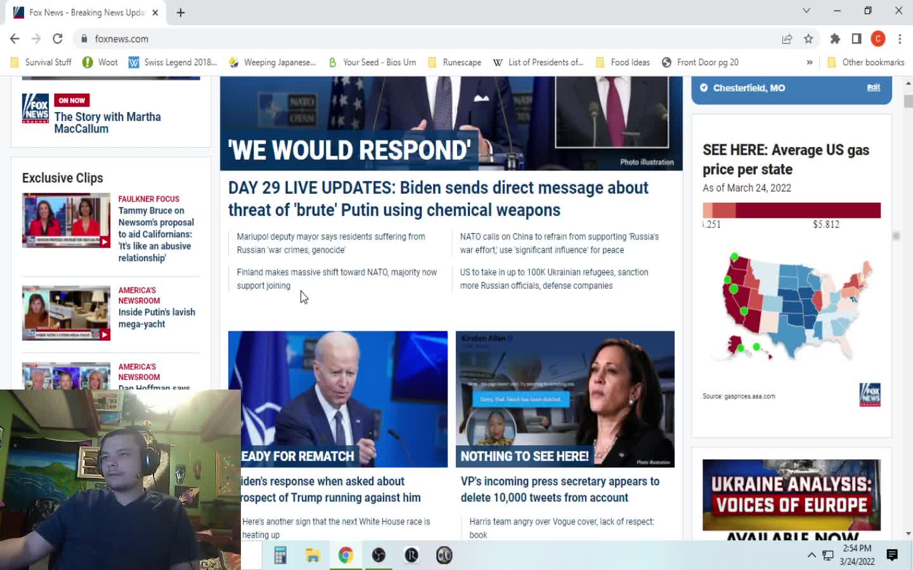This screenshot has width=913, height=570.
Task: Open Calculator from the taskbar
Action: click(x=280, y=555)
